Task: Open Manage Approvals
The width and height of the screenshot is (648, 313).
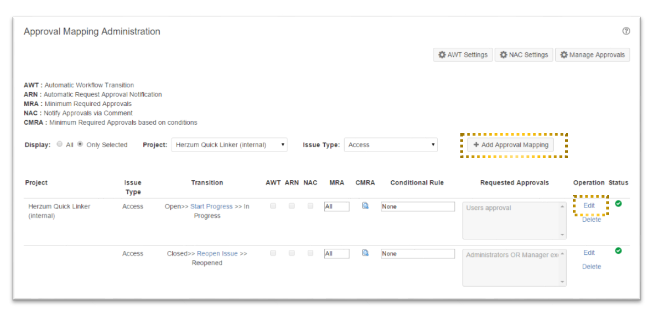Action: (x=592, y=55)
